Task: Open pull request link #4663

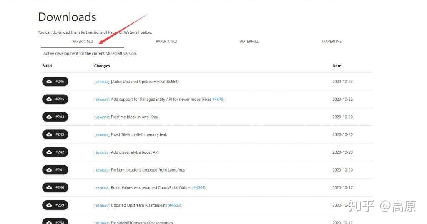Action: (174, 205)
